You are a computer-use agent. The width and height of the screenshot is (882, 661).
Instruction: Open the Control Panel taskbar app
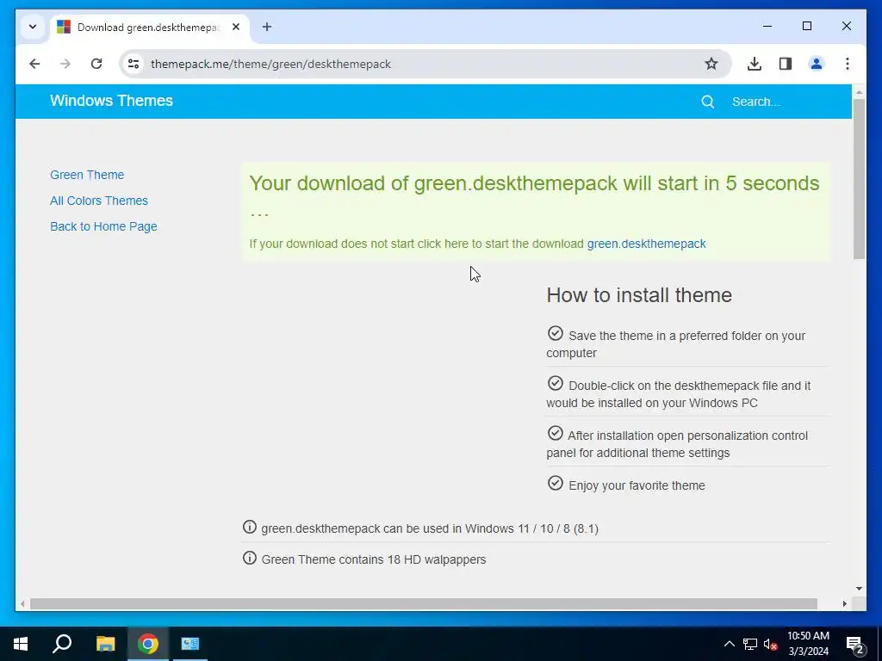190,644
